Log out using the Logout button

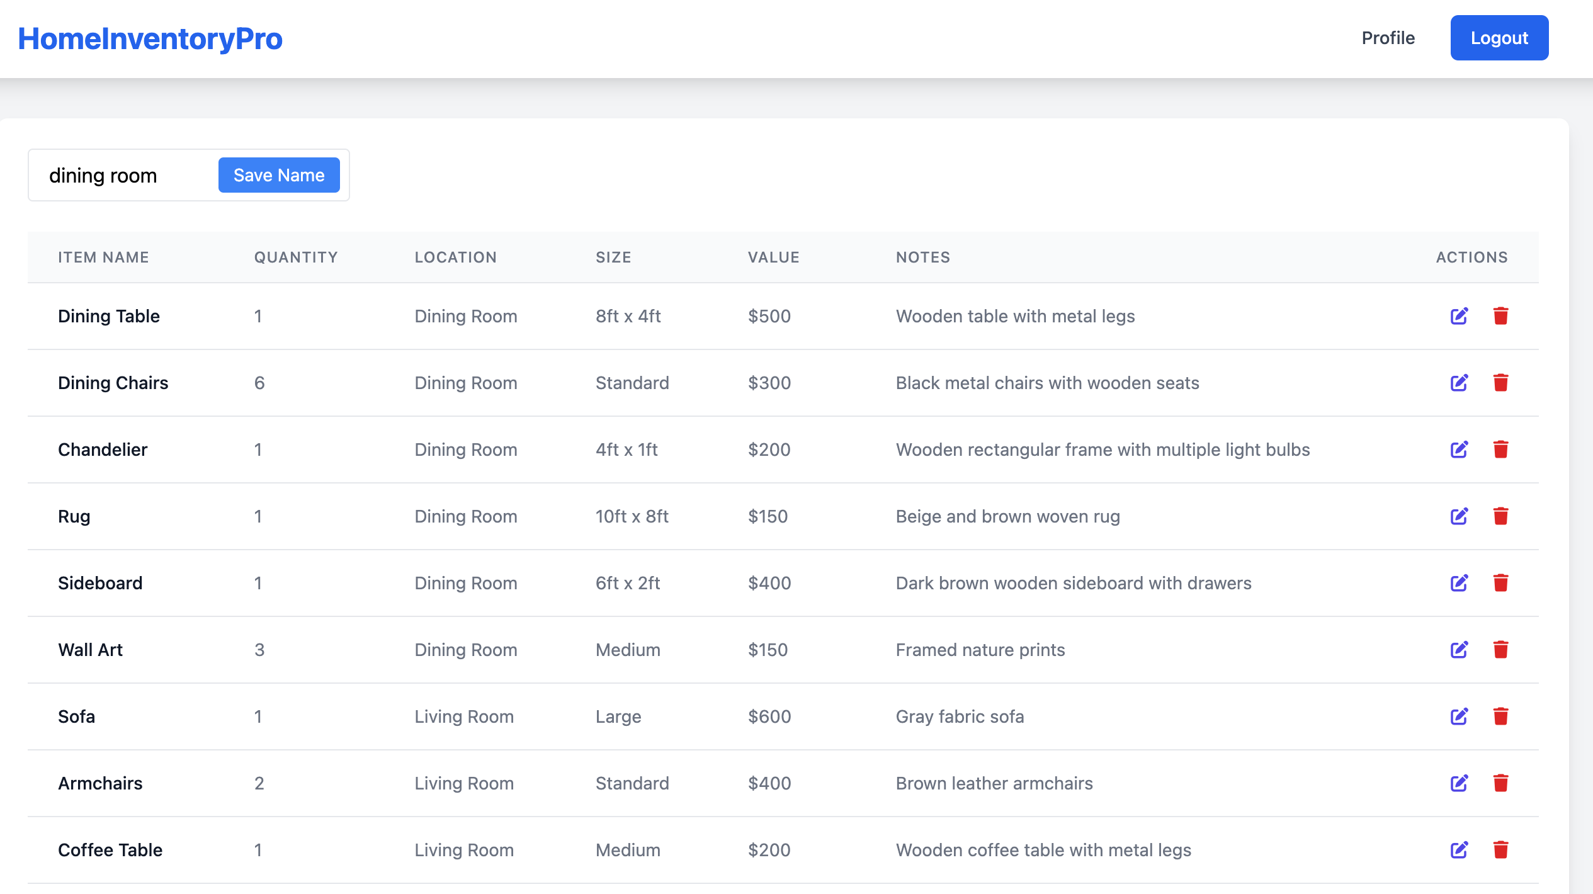point(1499,38)
